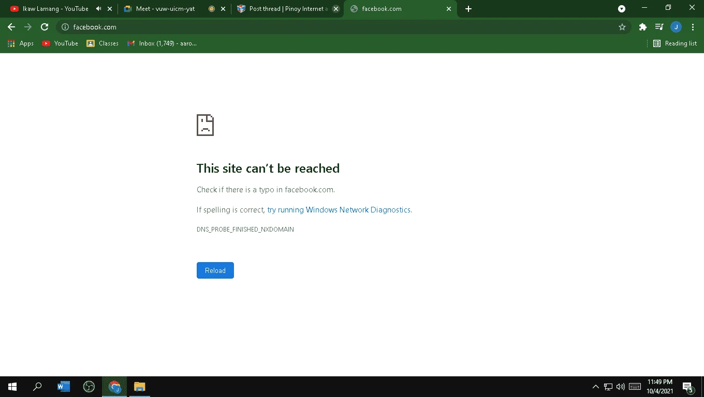The height and width of the screenshot is (397, 704).
Task: Open Microsoft Word from taskbar
Action: (x=63, y=386)
